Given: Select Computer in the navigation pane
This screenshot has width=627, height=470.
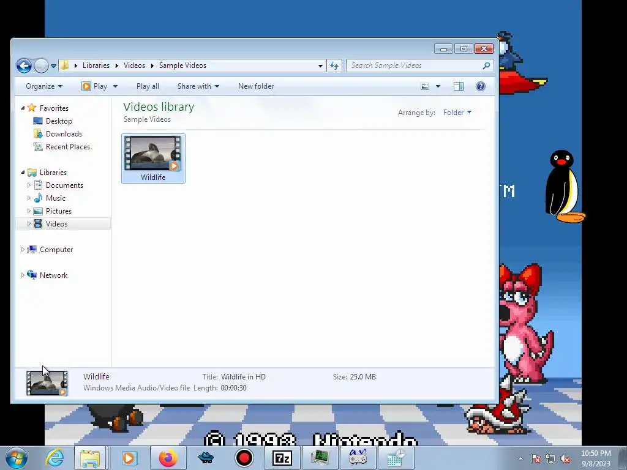Looking at the screenshot, I should click(56, 250).
